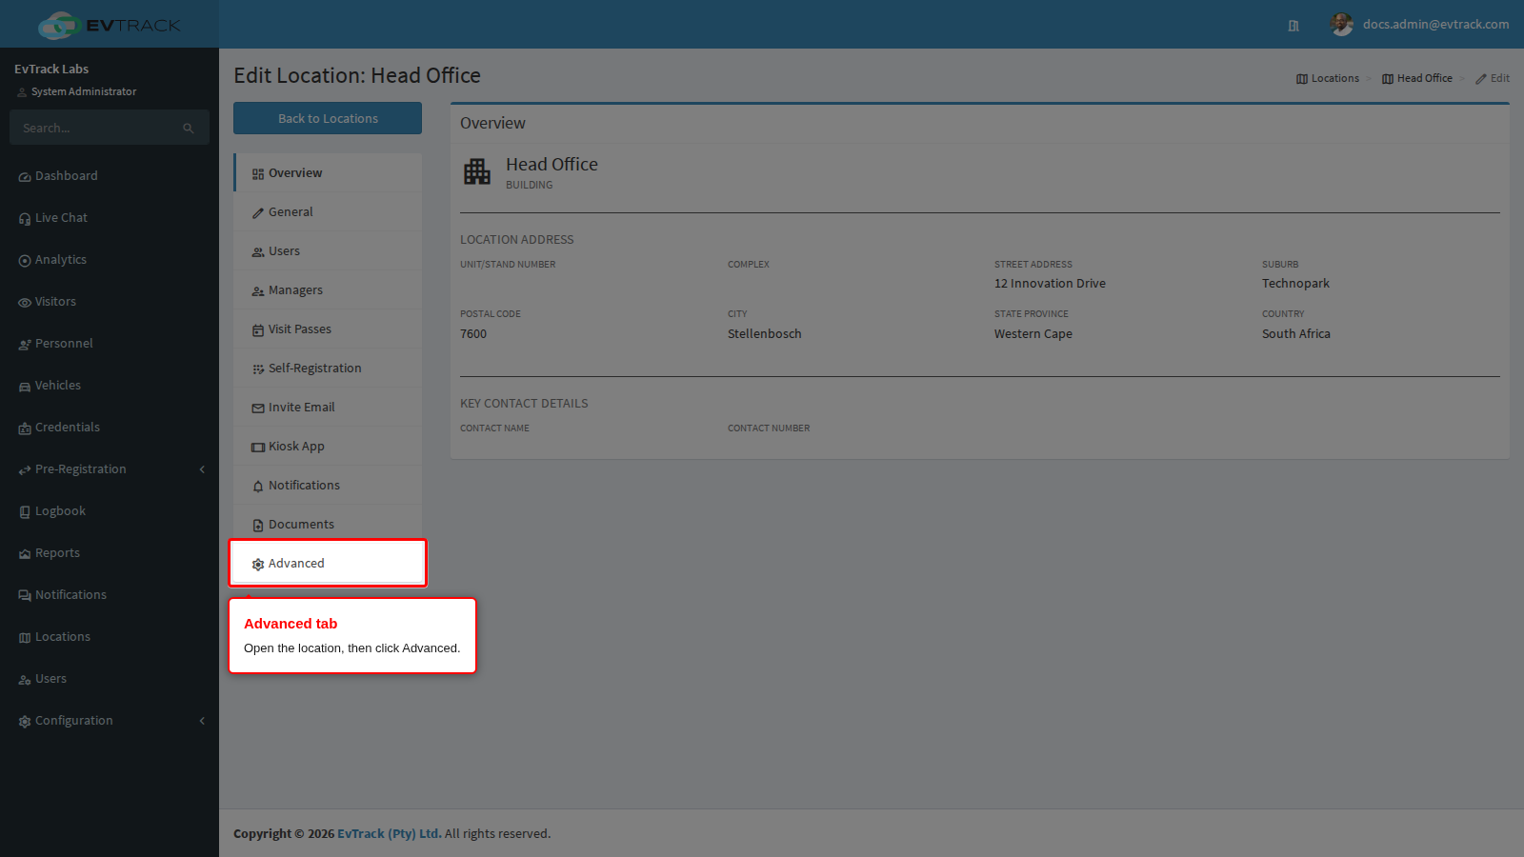The height and width of the screenshot is (857, 1524).
Task: Click the Stellenbosch city value
Action: tap(765, 334)
